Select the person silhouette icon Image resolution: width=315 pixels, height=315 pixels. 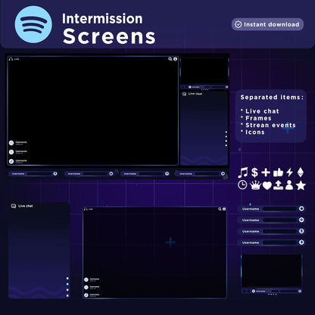coord(289,186)
